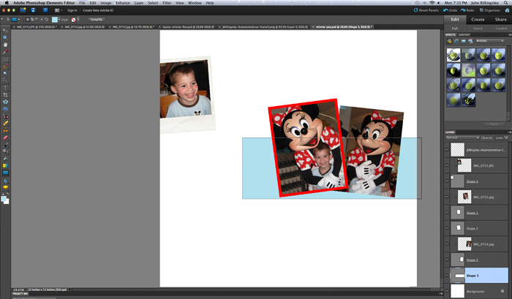Viewport: 512px width, 299px height.
Task: Select the Gradient tool
Action: [x=5, y=166]
